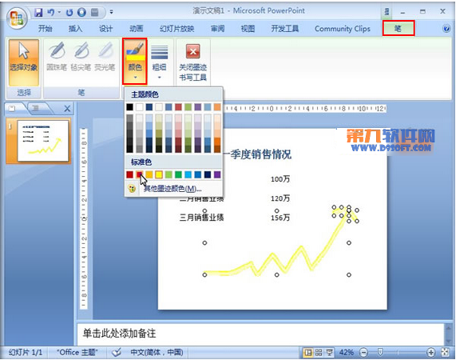Screen dimensions: 456x360
Task: Click the Office button logo
Action: click(x=17, y=18)
